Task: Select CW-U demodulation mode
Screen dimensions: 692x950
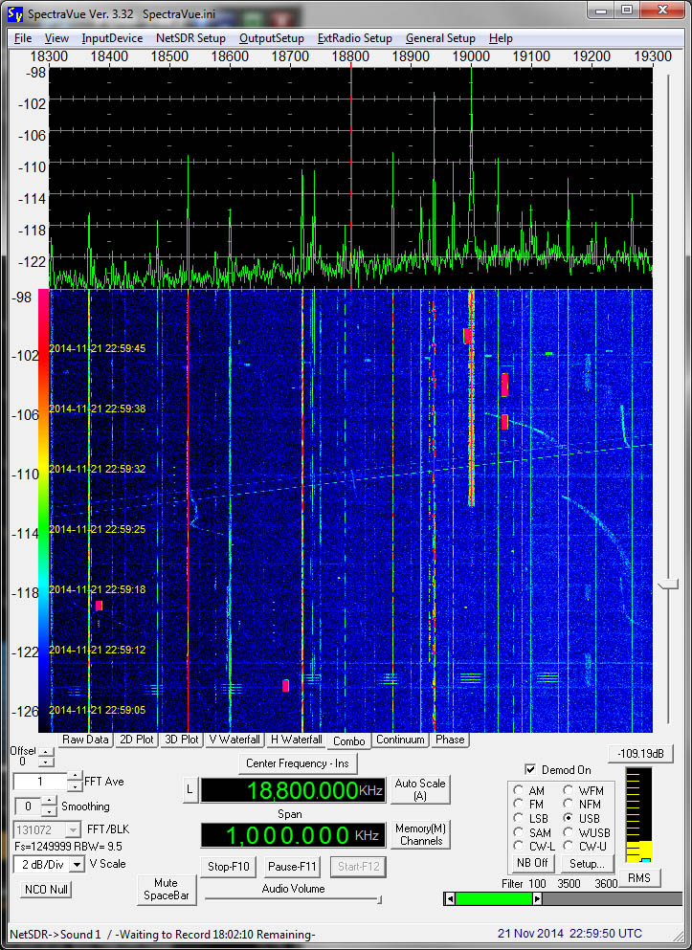Action: (569, 846)
